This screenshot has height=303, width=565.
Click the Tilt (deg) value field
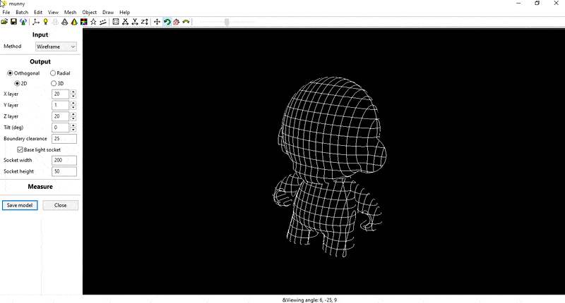click(x=61, y=128)
